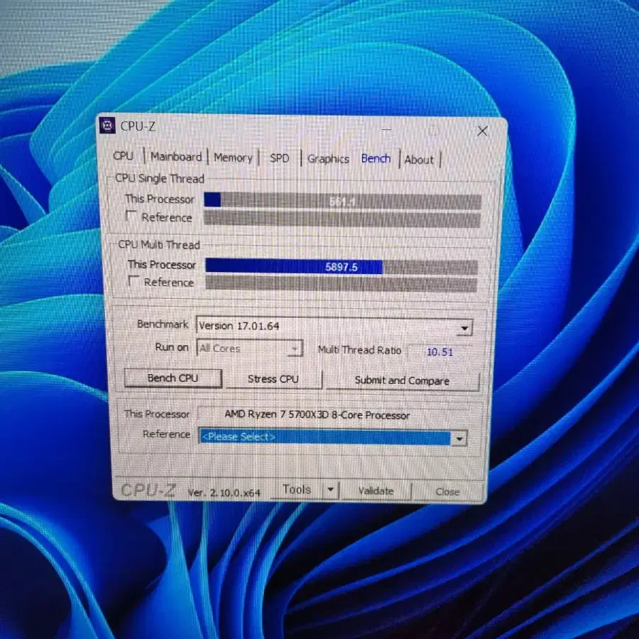This screenshot has width=639, height=639.
Task: Enable Single Thread Reference checkbox
Action: pos(131,216)
